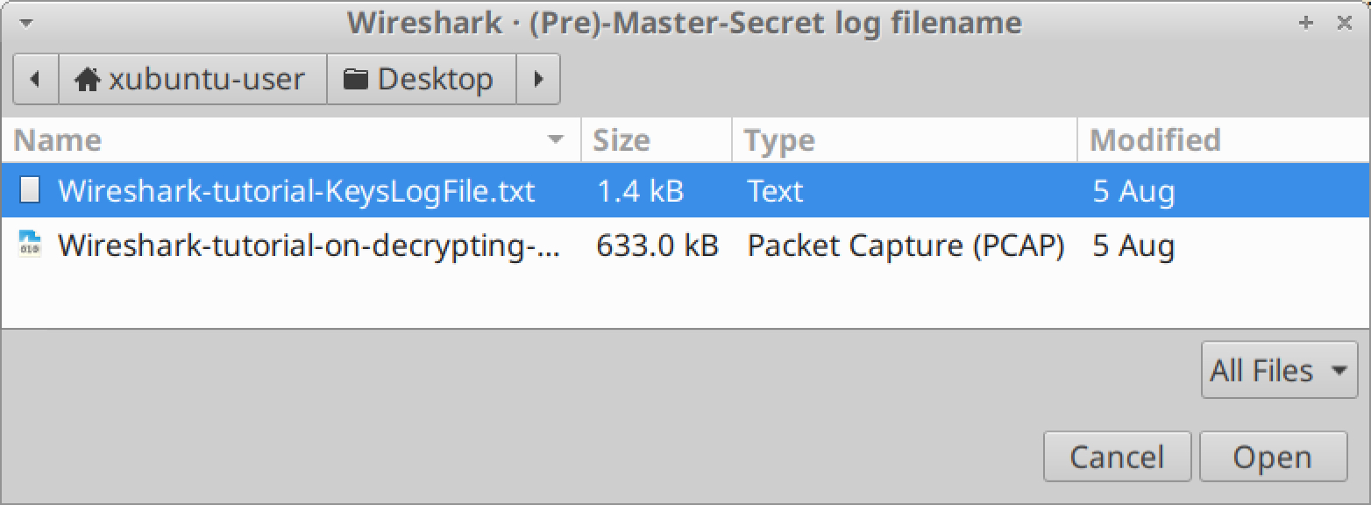
Task: Expand the path breadcrumb with the right chevron
Action: point(540,79)
